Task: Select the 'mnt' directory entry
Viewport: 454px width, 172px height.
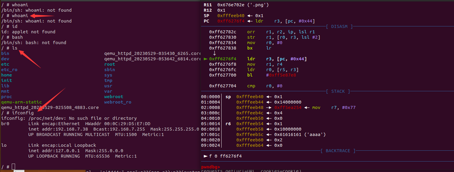Action: pyautogui.click(x=5, y=91)
